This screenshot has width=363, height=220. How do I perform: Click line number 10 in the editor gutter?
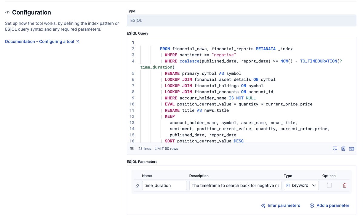tap(132, 104)
